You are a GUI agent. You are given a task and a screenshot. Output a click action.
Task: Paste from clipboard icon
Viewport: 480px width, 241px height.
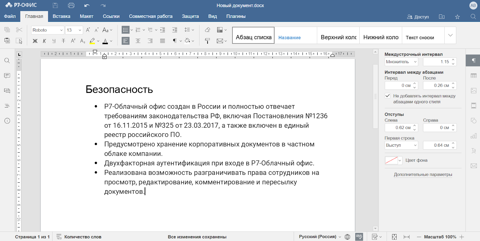coord(7,41)
